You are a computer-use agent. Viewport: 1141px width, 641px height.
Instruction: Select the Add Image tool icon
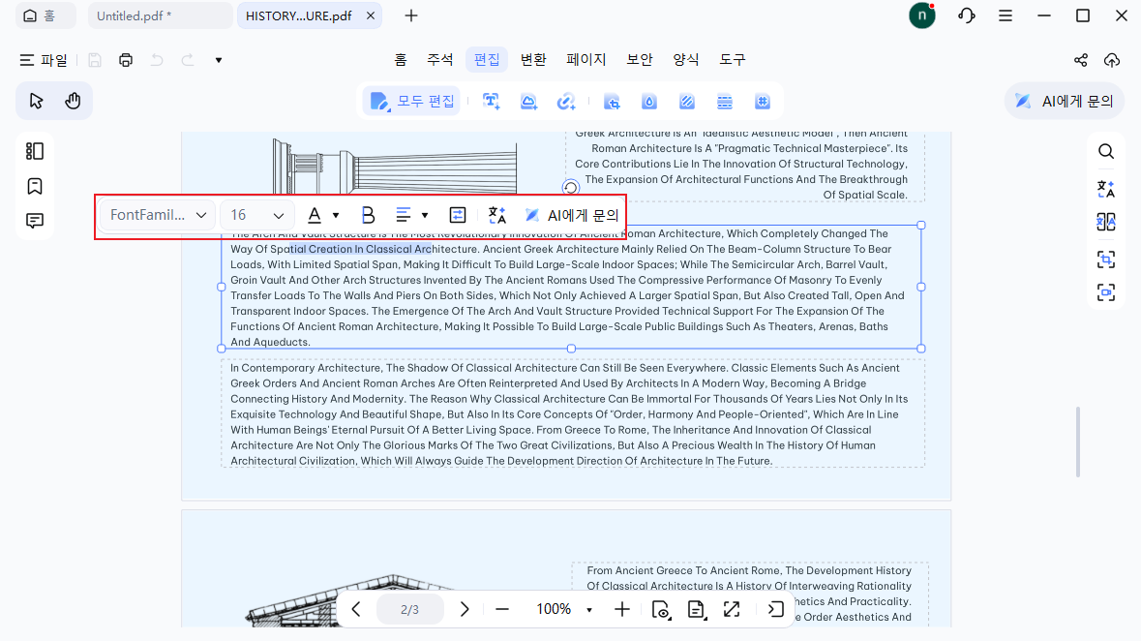pyautogui.click(x=529, y=102)
